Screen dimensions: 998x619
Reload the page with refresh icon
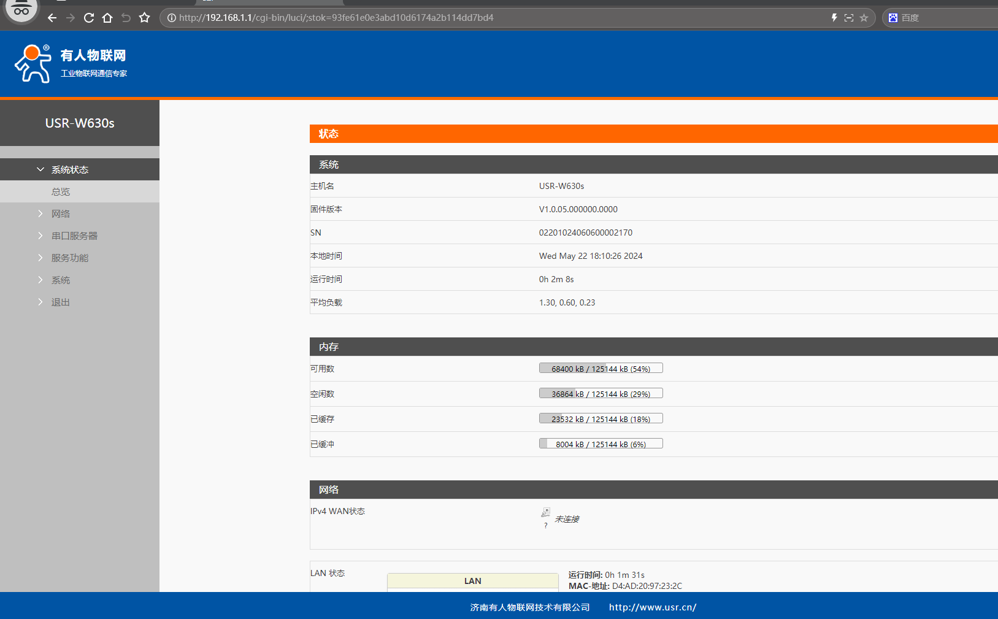89,18
